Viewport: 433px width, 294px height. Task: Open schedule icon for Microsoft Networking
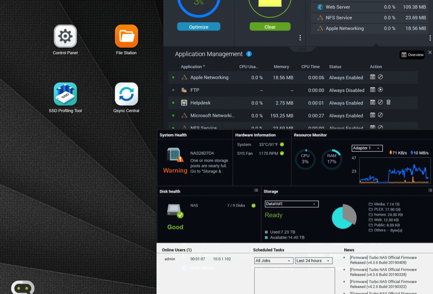(x=373, y=115)
